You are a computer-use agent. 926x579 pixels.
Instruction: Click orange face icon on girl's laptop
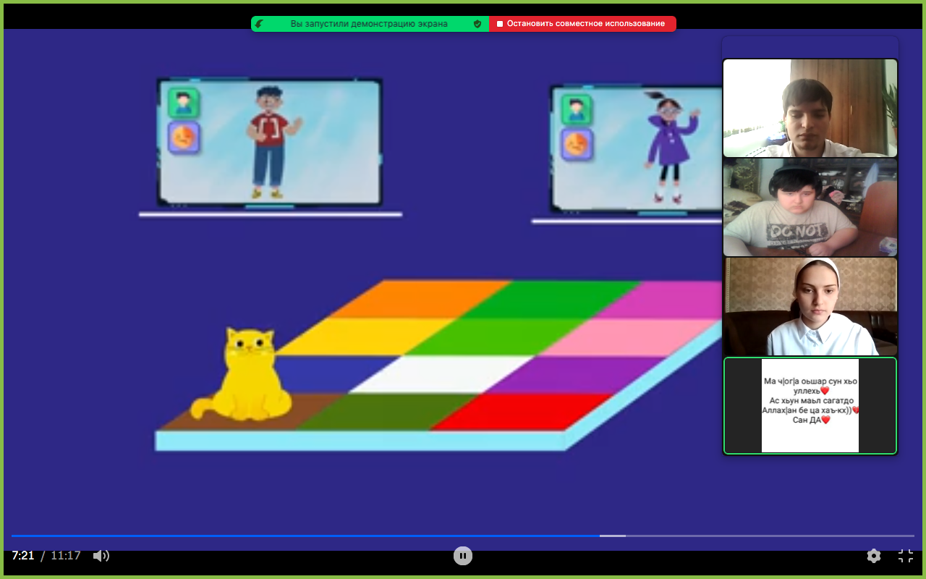click(577, 145)
